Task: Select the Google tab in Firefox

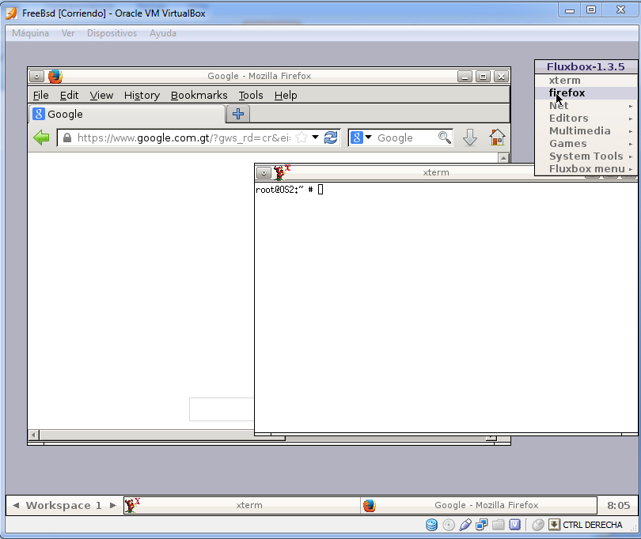Action: [x=127, y=114]
